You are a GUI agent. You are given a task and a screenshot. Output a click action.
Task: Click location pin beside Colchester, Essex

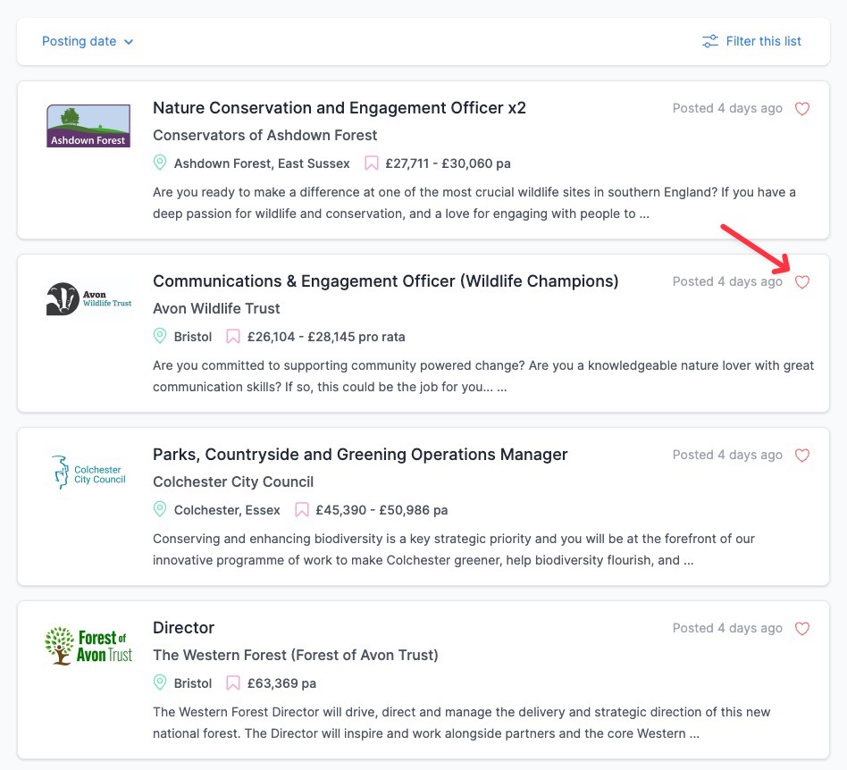[x=160, y=509]
